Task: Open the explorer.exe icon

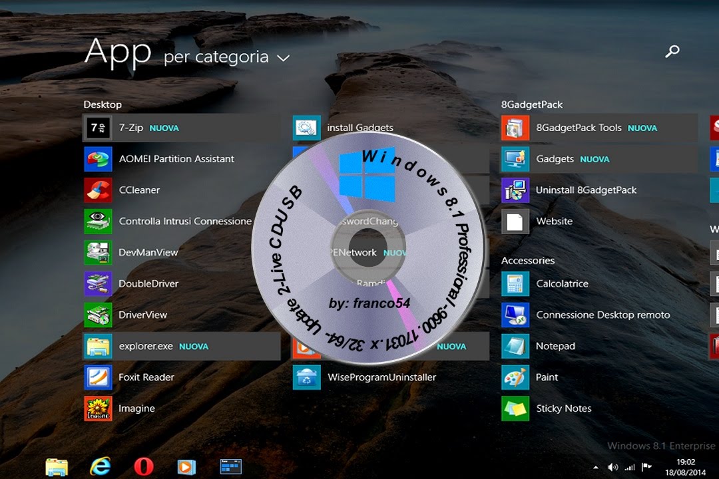Action: coord(98,346)
